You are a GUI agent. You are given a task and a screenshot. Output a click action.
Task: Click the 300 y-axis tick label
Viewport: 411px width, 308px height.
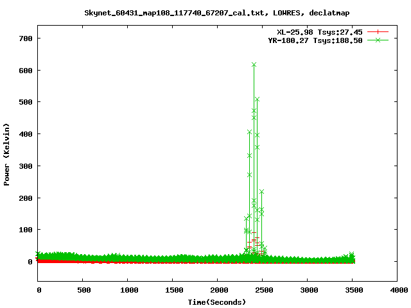[26, 166]
